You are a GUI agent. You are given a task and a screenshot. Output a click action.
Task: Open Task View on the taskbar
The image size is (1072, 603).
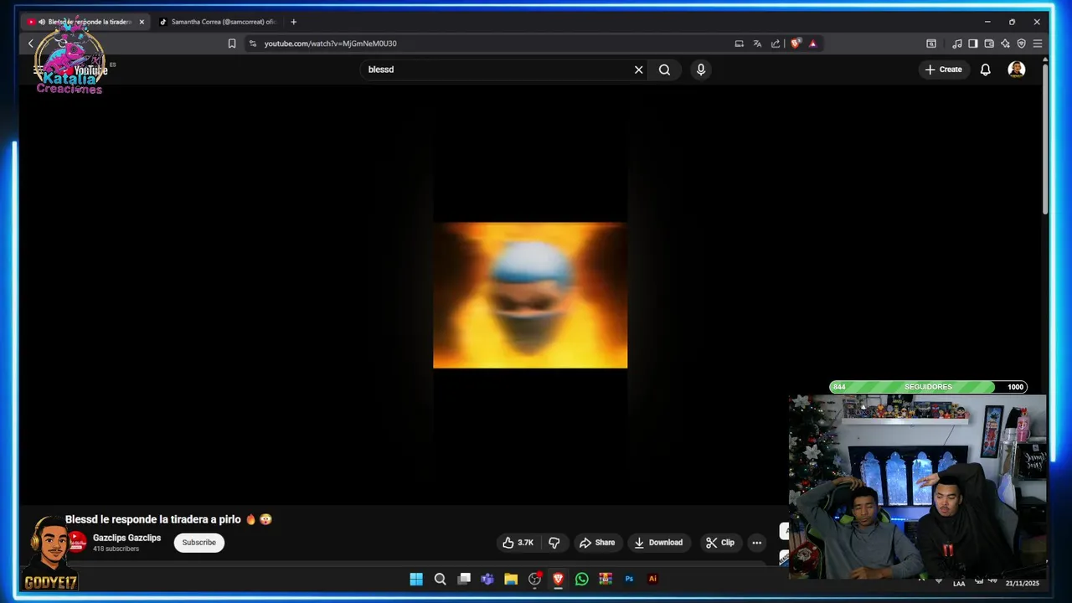(464, 579)
